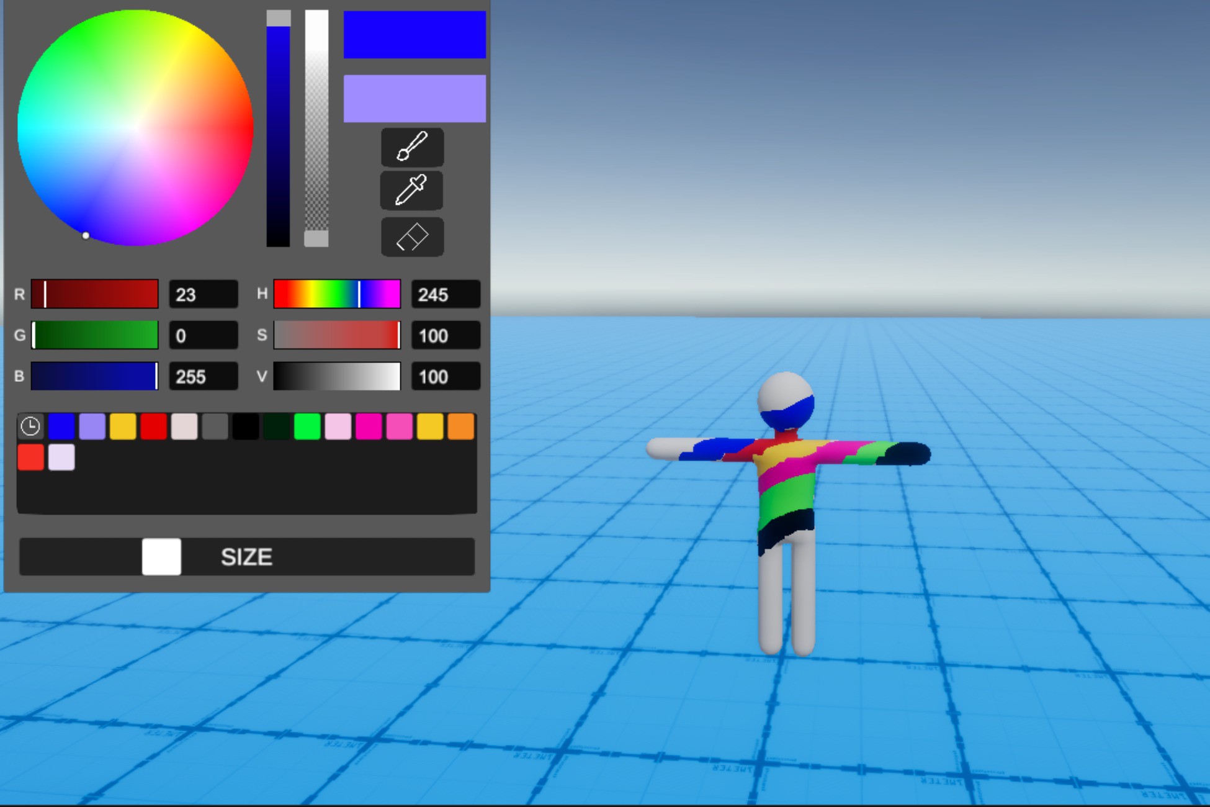Screen dimensions: 1210x807
Task: Pick the pale lilac swatch in second row
Action: click(x=61, y=457)
